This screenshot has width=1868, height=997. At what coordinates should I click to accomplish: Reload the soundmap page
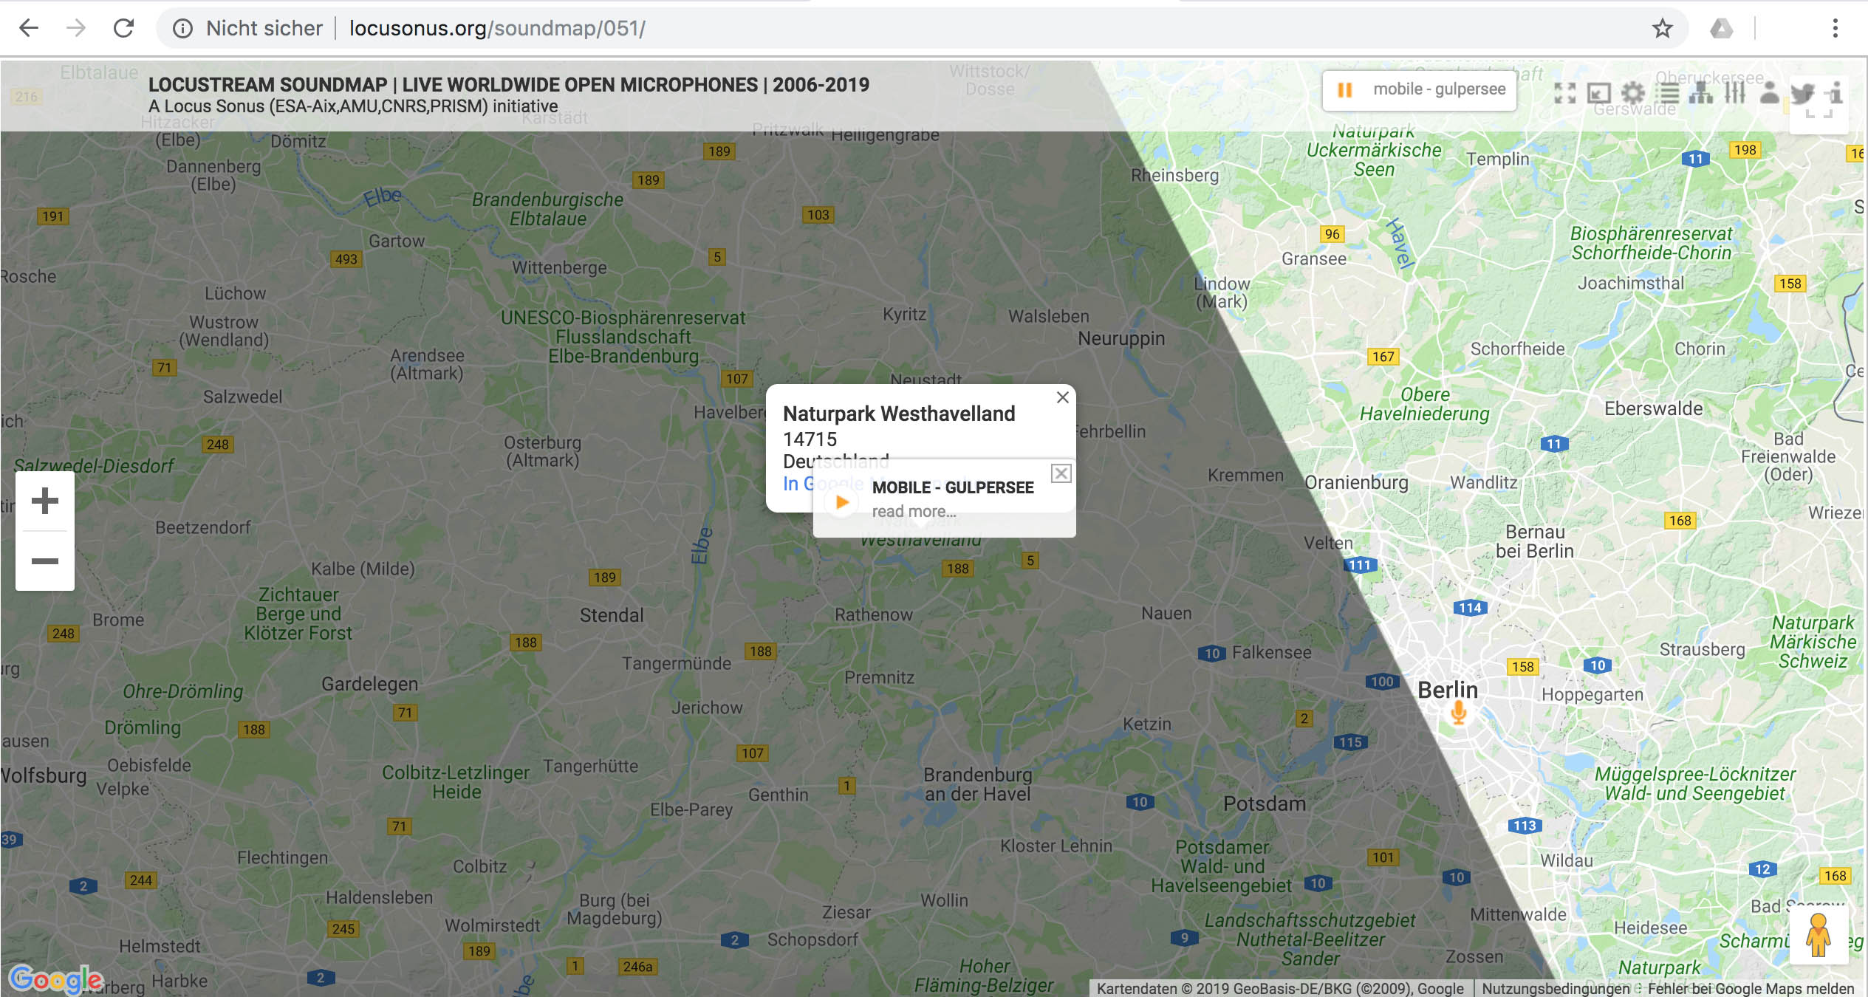coord(124,28)
